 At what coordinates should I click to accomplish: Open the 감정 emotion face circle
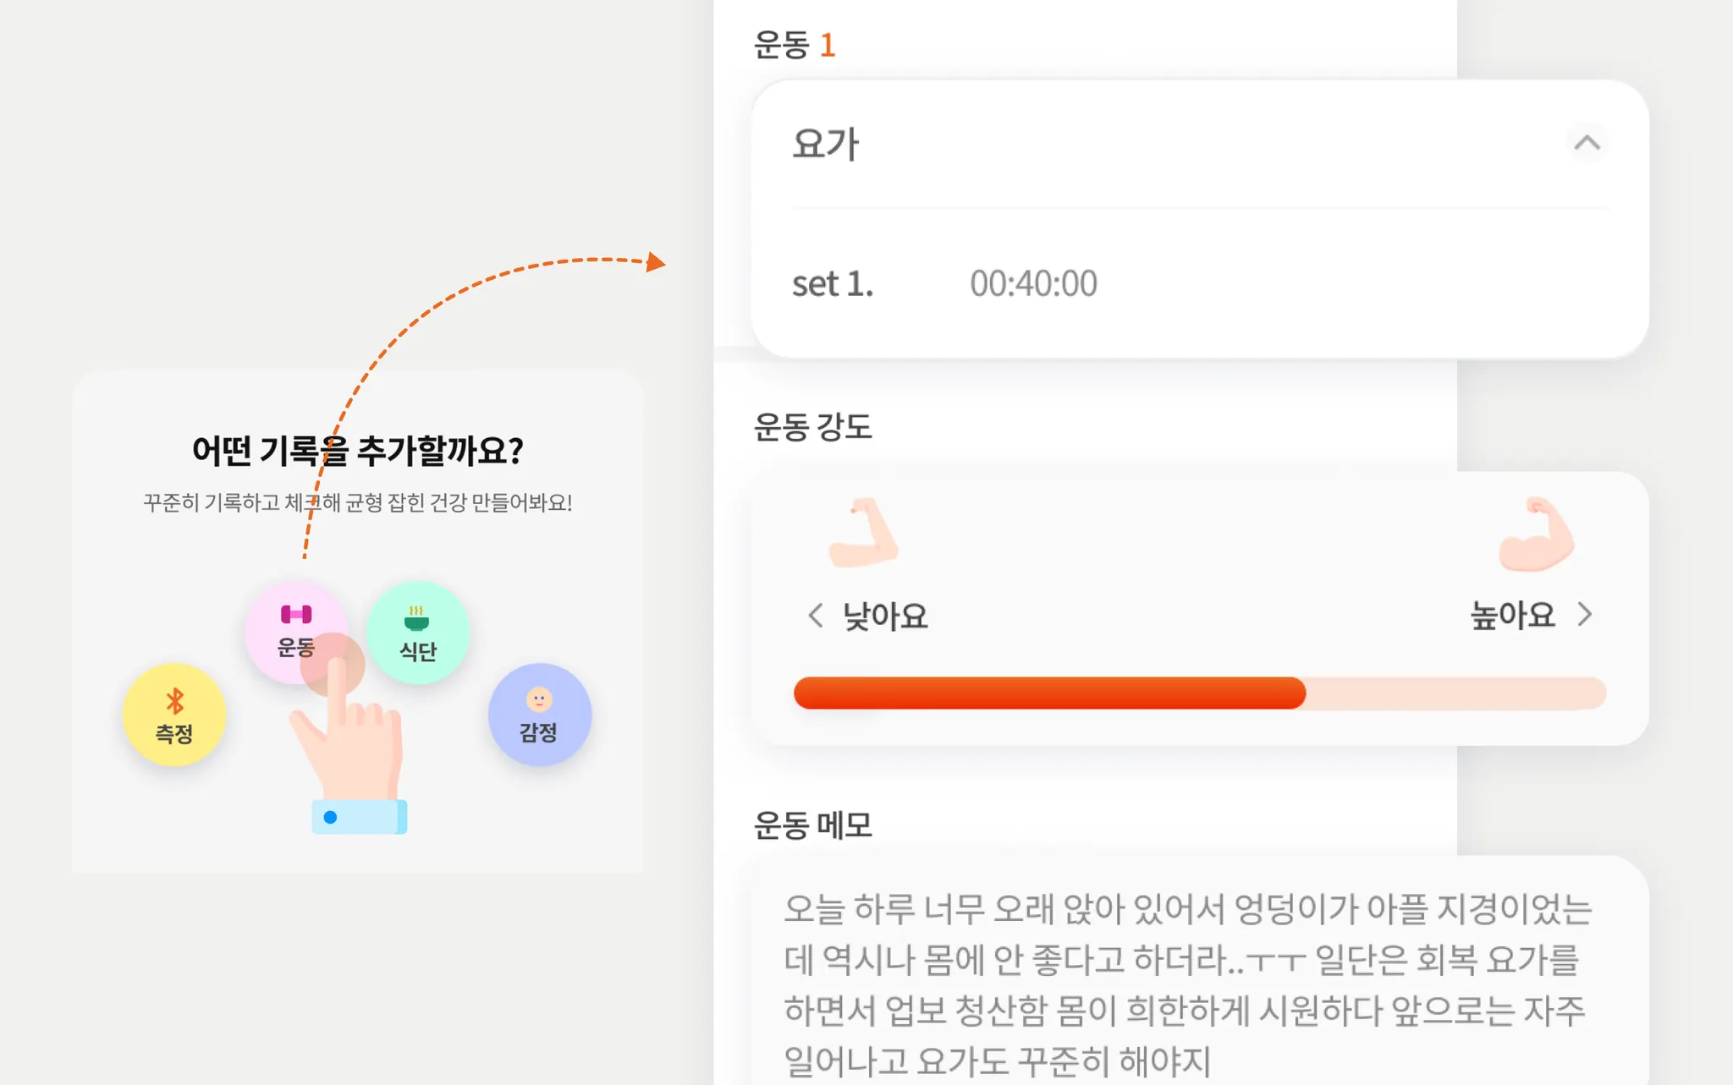pos(539,715)
